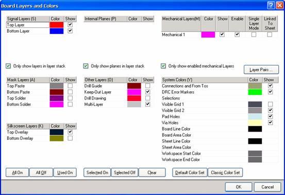Edit the Keep-Out Layer color swatch
Image resolution: width=285 pixels, height=195 pixels.
point(134,92)
